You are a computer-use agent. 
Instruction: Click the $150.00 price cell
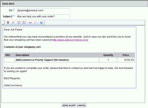[126, 60]
